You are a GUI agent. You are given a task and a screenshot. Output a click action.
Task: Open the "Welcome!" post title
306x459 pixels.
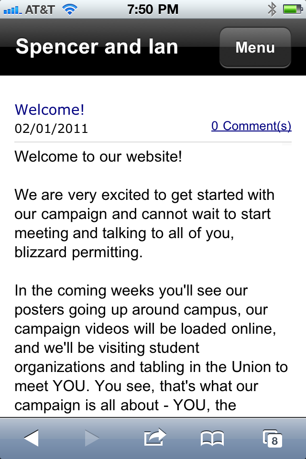50,109
